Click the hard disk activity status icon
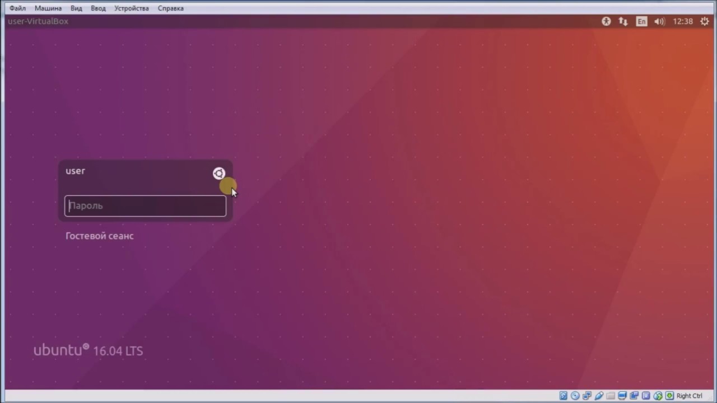 (x=564, y=396)
